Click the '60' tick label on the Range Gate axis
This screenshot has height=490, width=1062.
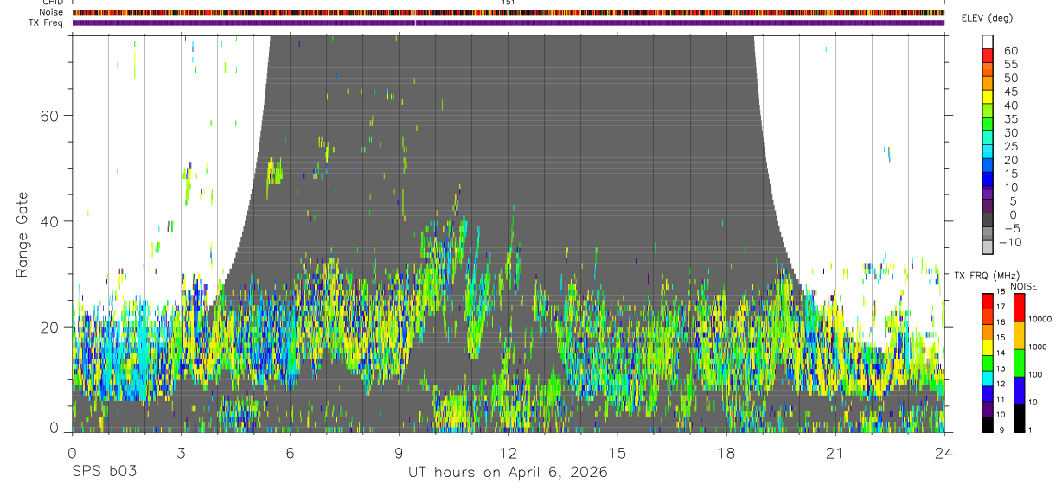pos(49,115)
